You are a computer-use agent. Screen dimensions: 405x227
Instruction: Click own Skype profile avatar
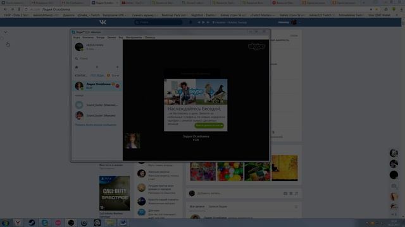(79, 47)
